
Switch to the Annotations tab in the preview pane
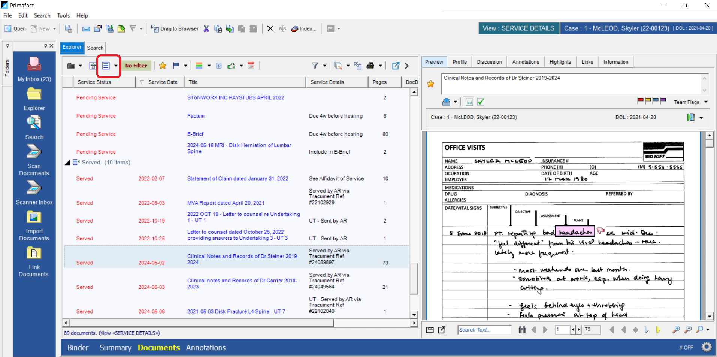(x=526, y=62)
